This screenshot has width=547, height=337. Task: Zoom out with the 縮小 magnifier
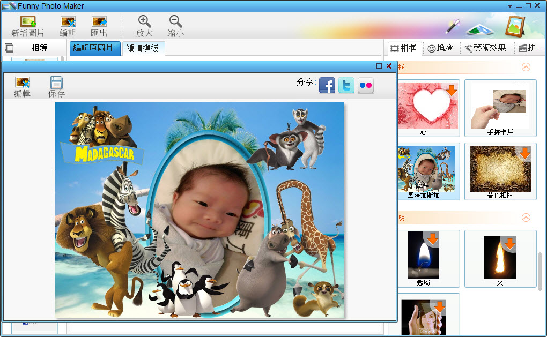175,21
